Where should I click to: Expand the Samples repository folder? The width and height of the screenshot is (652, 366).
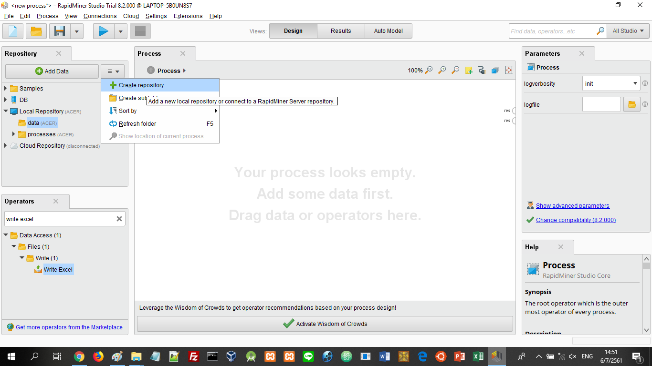coord(6,88)
